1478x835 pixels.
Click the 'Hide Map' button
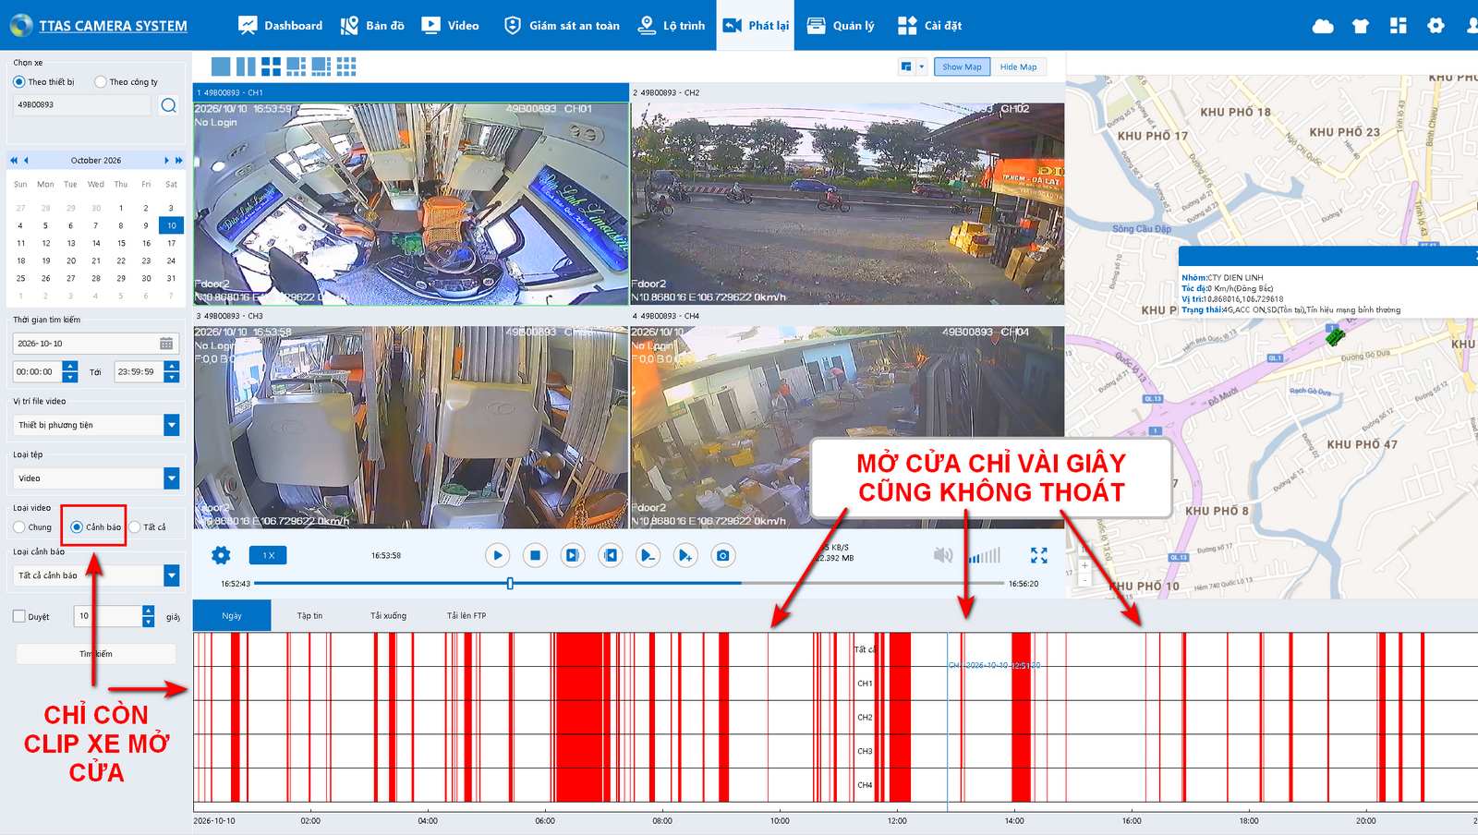tap(1019, 67)
